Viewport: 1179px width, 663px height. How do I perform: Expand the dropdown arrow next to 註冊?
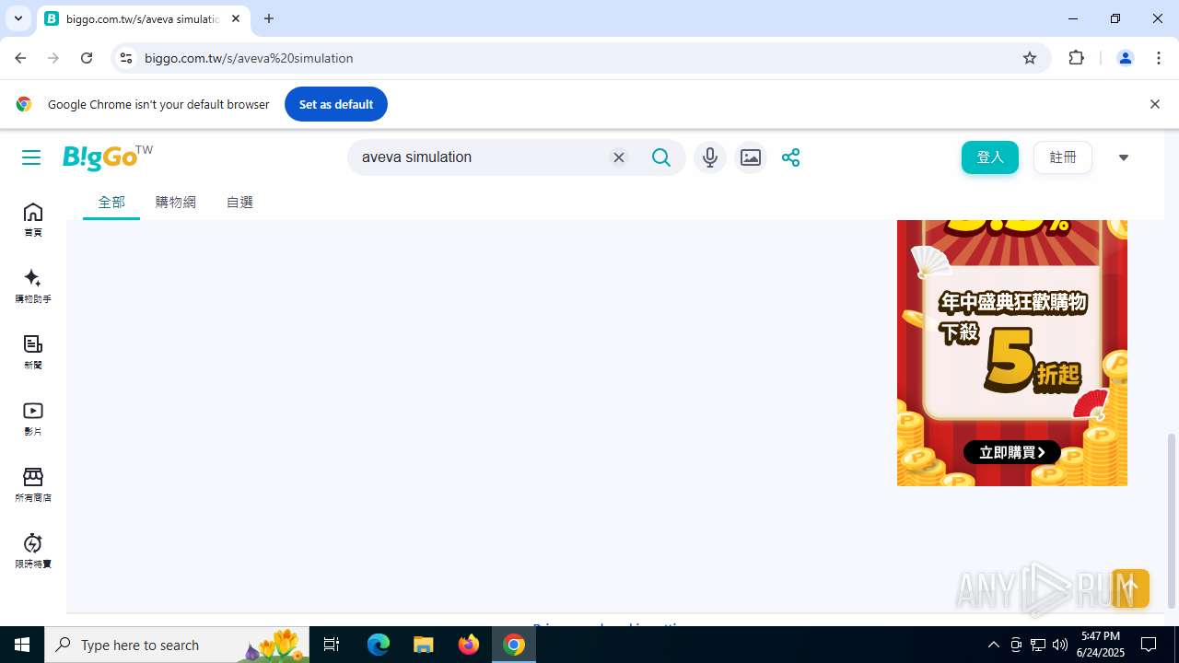[1124, 157]
